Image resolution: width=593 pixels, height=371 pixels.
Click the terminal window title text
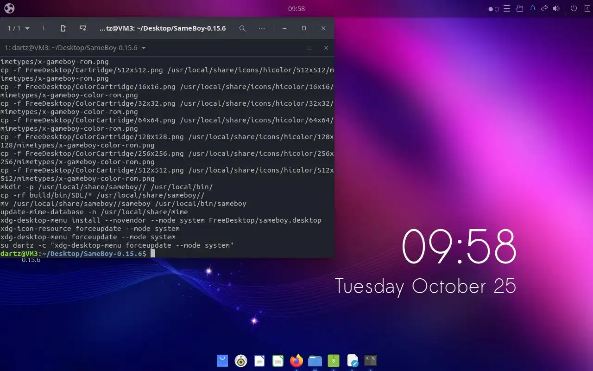(x=163, y=28)
